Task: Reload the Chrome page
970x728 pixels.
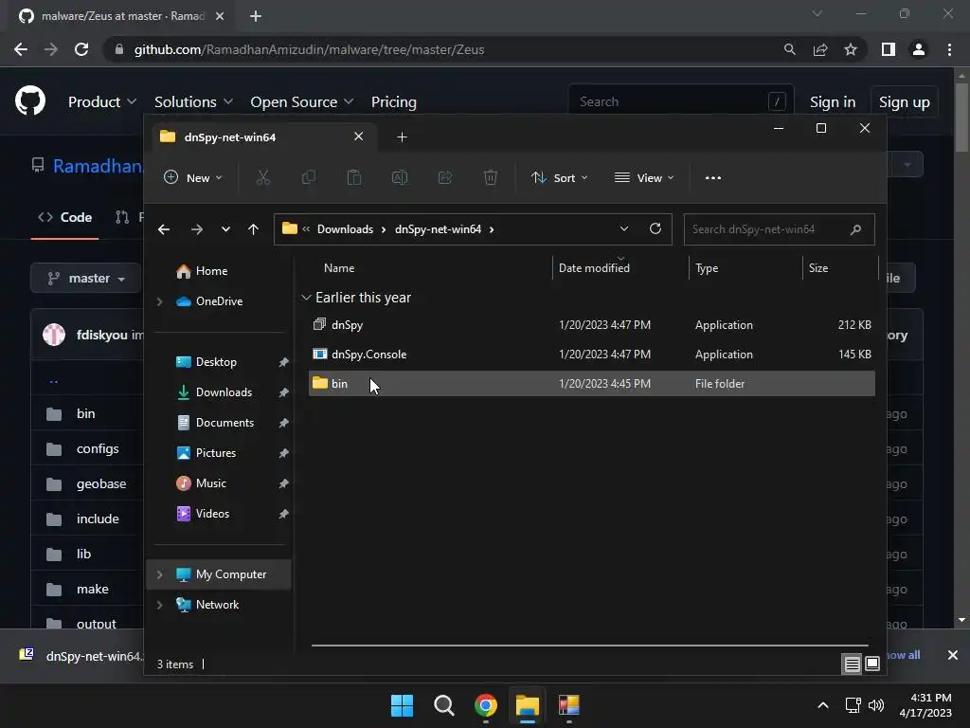Action: point(81,49)
